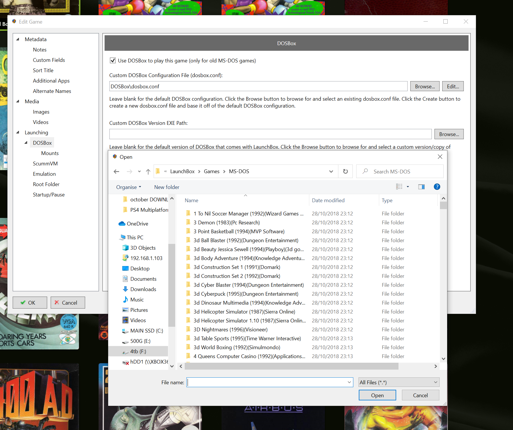Collapse the Media tree section
The height and width of the screenshot is (430, 513).
(x=18, y=101)
